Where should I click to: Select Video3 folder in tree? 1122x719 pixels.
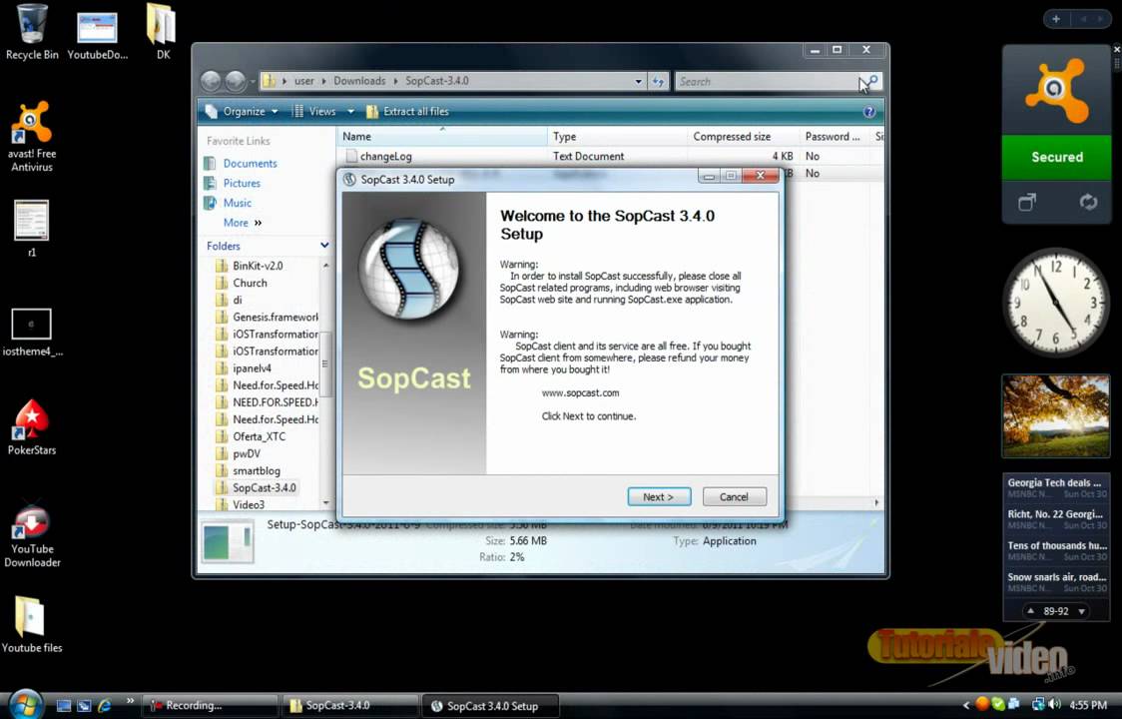click(249, 505)
